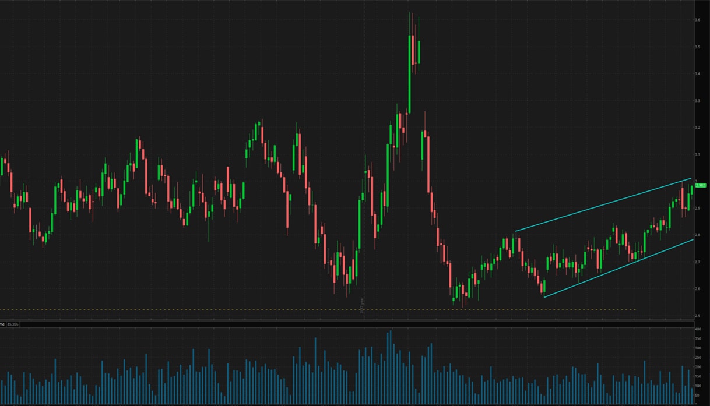
Task: Click the divider between price and volume panels
Action: click(x=350, y=320)
